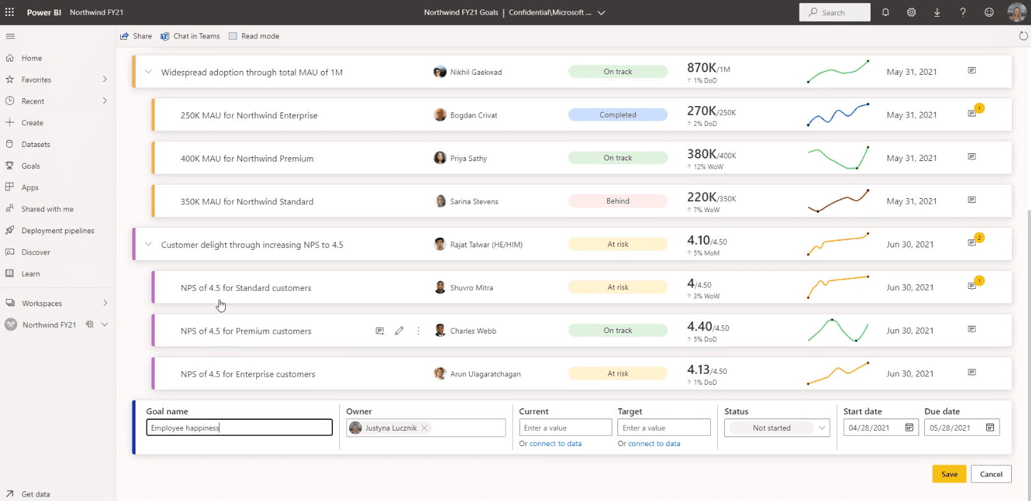Open notes for 350K MAU Standard goal

(x=972, y=200)
